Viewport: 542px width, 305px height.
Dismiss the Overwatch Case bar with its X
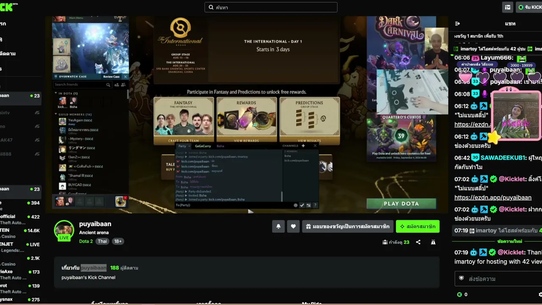125,77
